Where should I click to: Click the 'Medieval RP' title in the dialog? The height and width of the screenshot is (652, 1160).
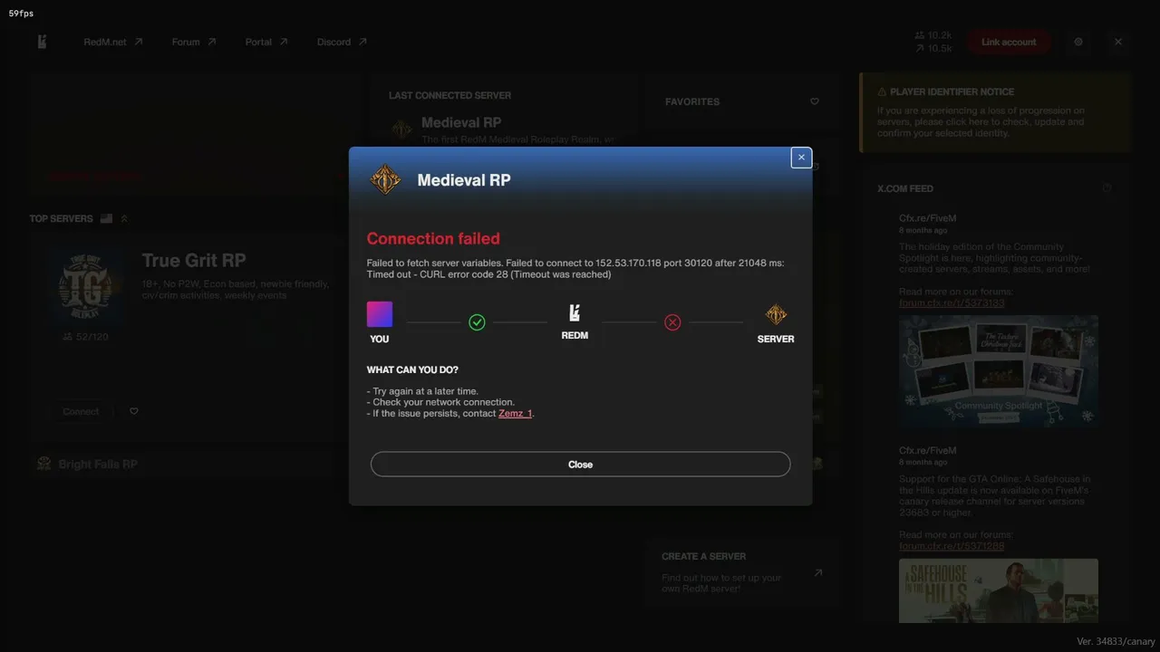click(464, 180)
